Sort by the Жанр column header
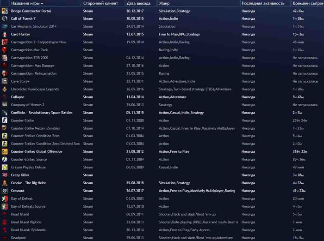The height and width of the screenshot is (241, 324). [x=199, y=3]
